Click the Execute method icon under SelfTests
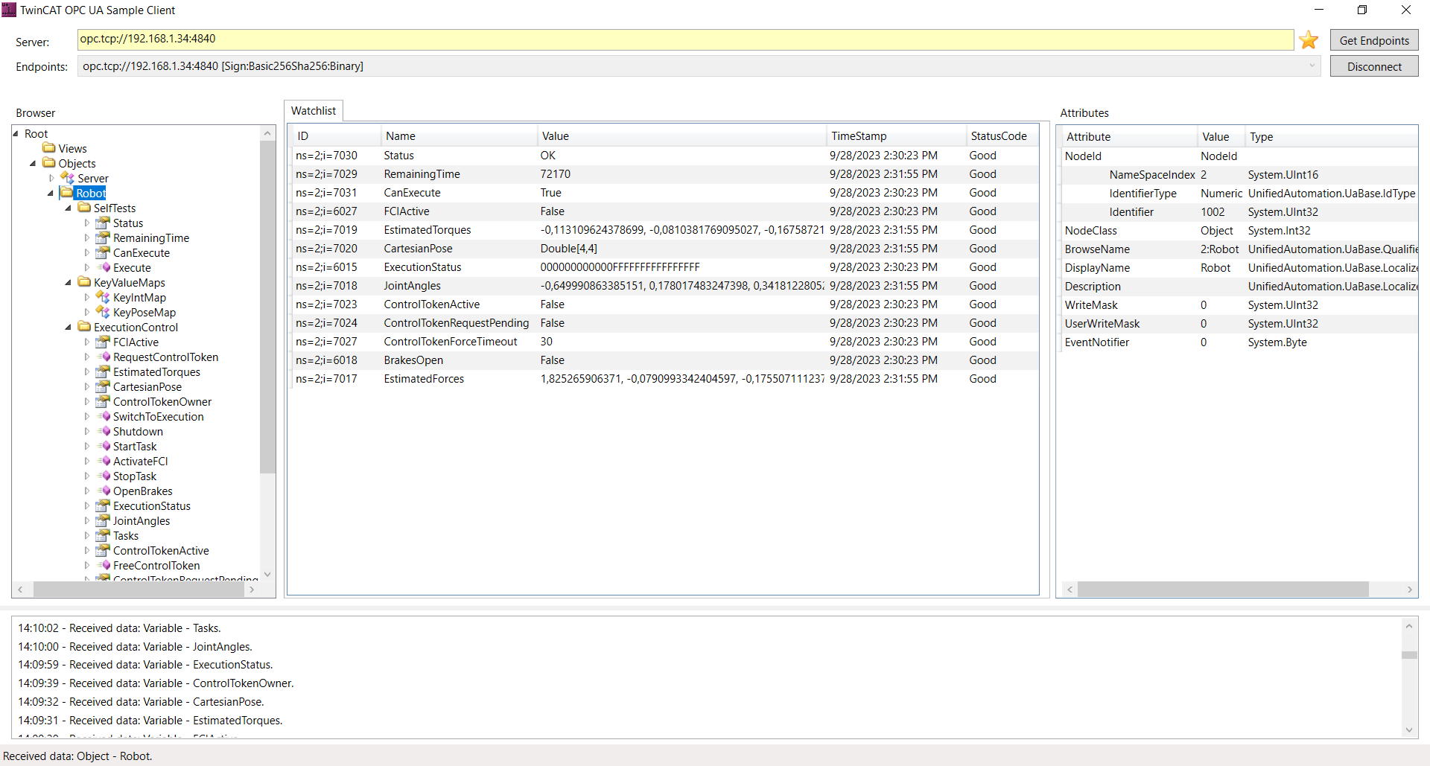This screenshot has height=766, width=1430. click(x=104, y=268)
